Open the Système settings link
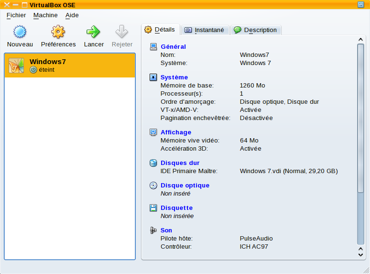The height and width of the screenshot is (274, 370). pyautogui.click(x=174, y=77)
